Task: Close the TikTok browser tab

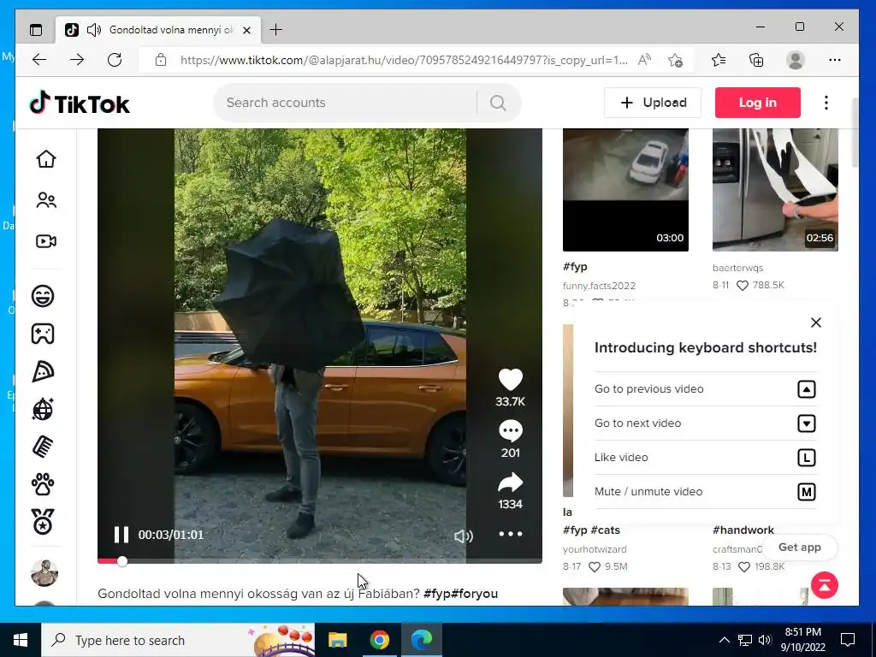Action: tap(247, 30)
